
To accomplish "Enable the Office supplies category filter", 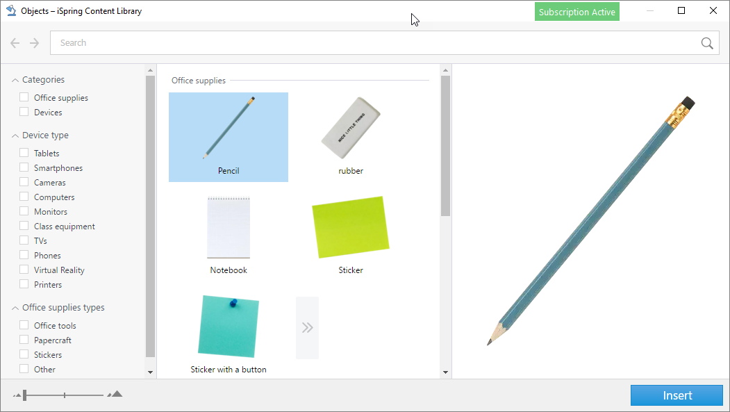I will (23, 97).
